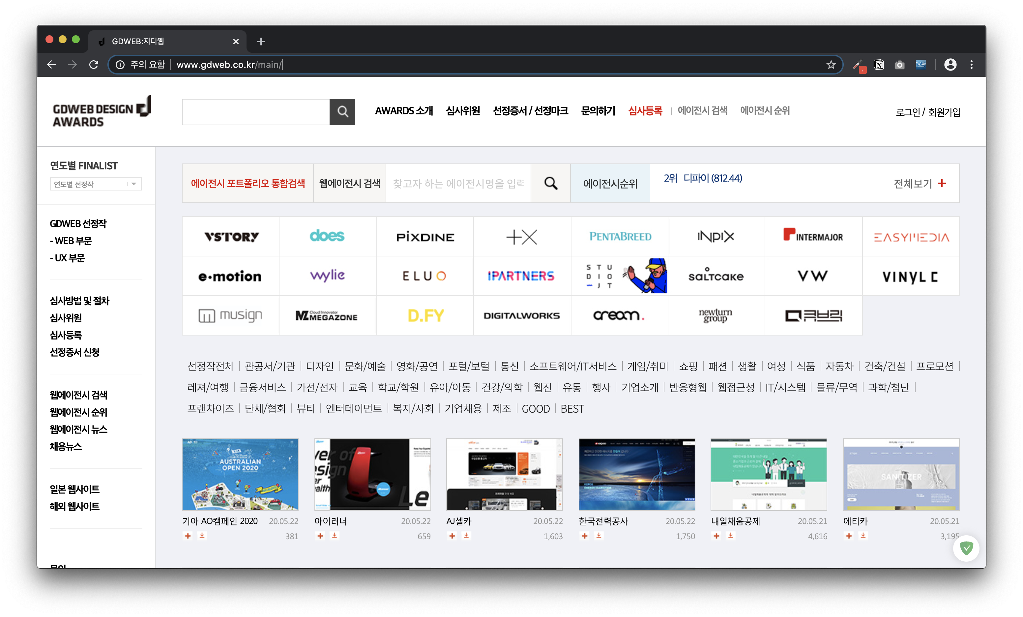The image size is (1023, 617).
Task: Expand 전체보기 with the plus sign
Action: 942,183
